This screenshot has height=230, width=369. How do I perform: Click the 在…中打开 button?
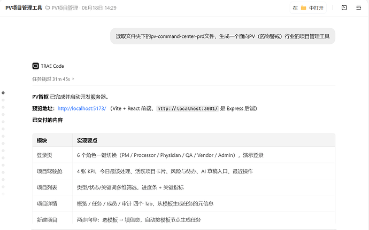308,8
